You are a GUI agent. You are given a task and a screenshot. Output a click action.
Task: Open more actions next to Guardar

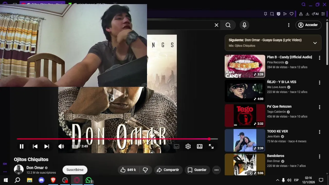(216, 170)
